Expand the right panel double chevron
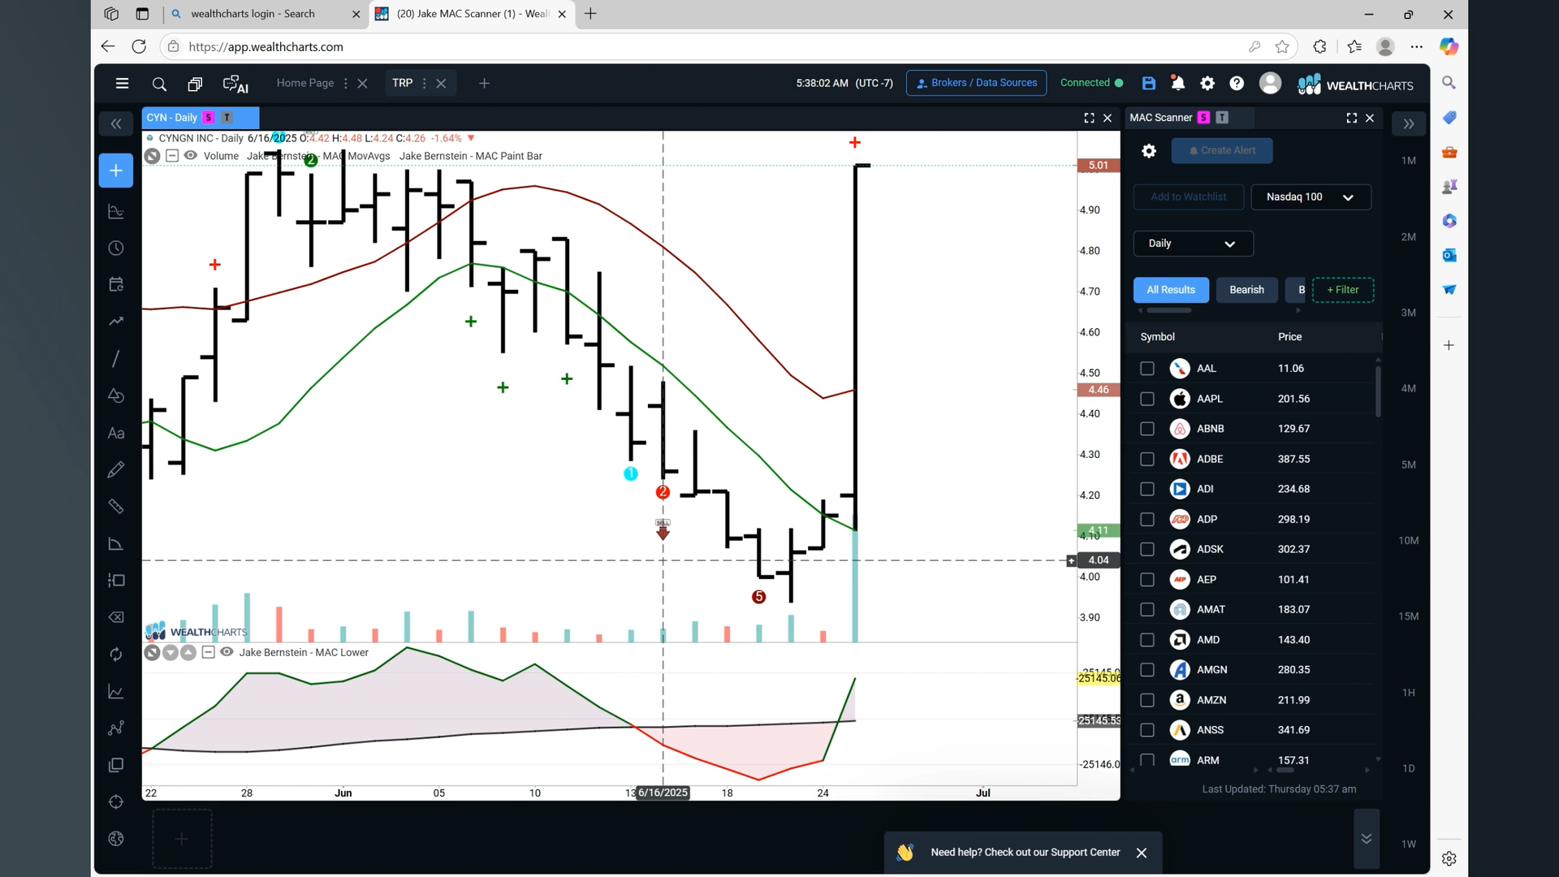This screenshot has width=1559, height=877. (x=1409, y=123)
